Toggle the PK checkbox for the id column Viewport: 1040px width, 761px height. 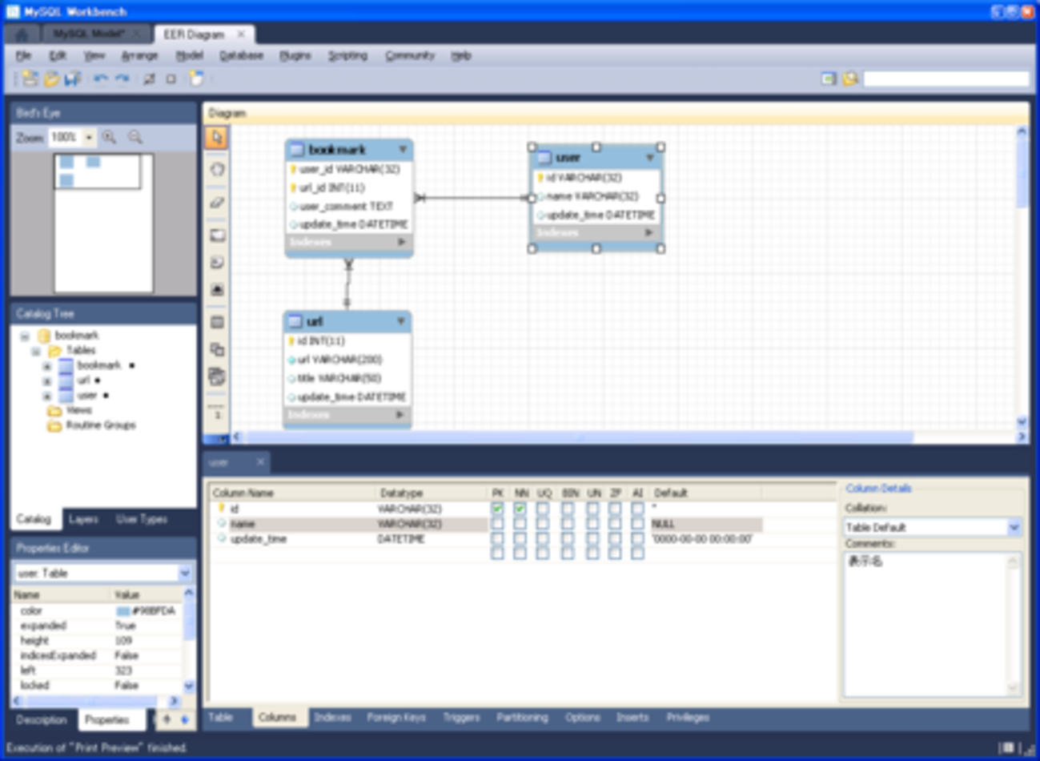pyautogui.click(x=497, y=509)
